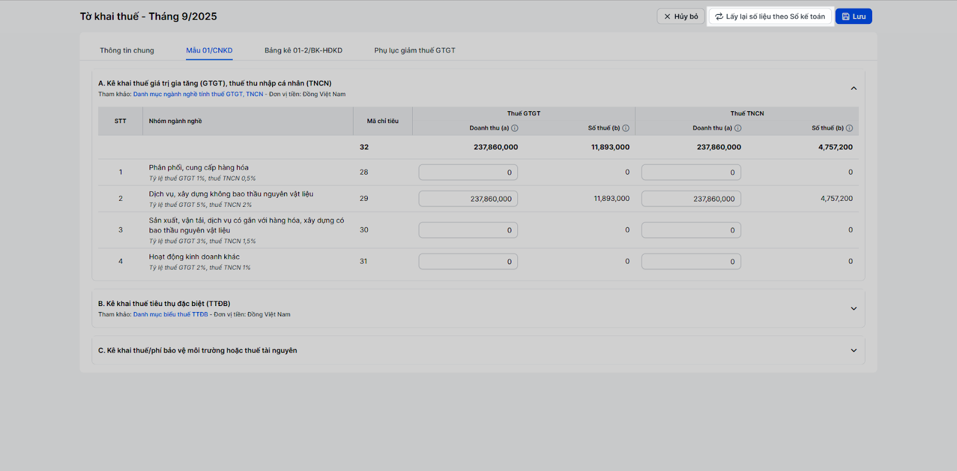Save the tax form with Lưu

[854, 17]
